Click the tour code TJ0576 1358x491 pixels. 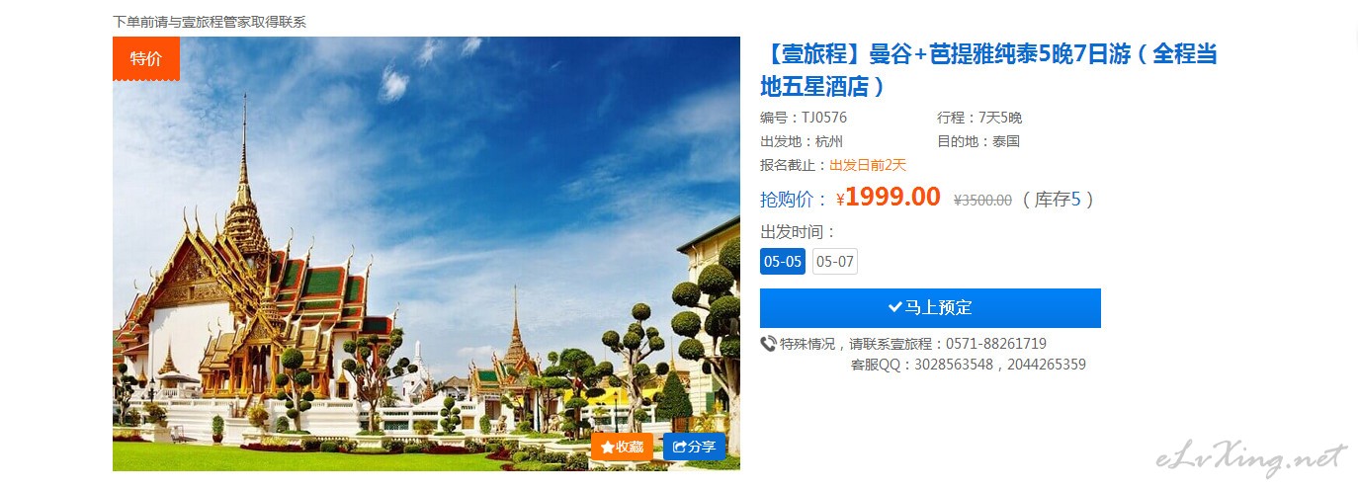click(x=824, y=118)
